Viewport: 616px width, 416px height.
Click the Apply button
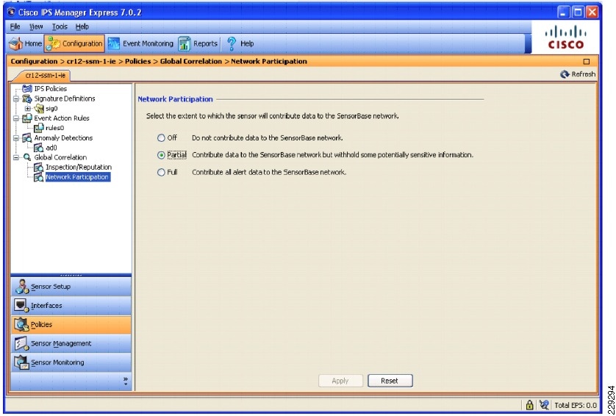click(340, 381)
